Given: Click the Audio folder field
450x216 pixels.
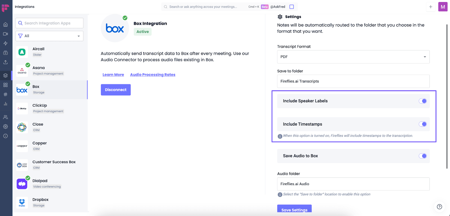Looking at the screenshot, I should [353, 184].
